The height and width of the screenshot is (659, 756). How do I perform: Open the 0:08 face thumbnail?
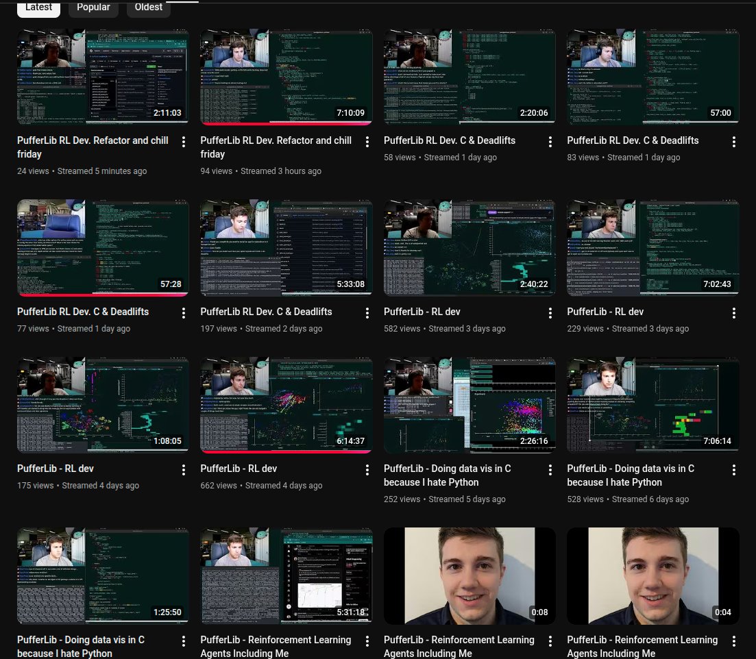pyautogui.click(x=470, y=575)
